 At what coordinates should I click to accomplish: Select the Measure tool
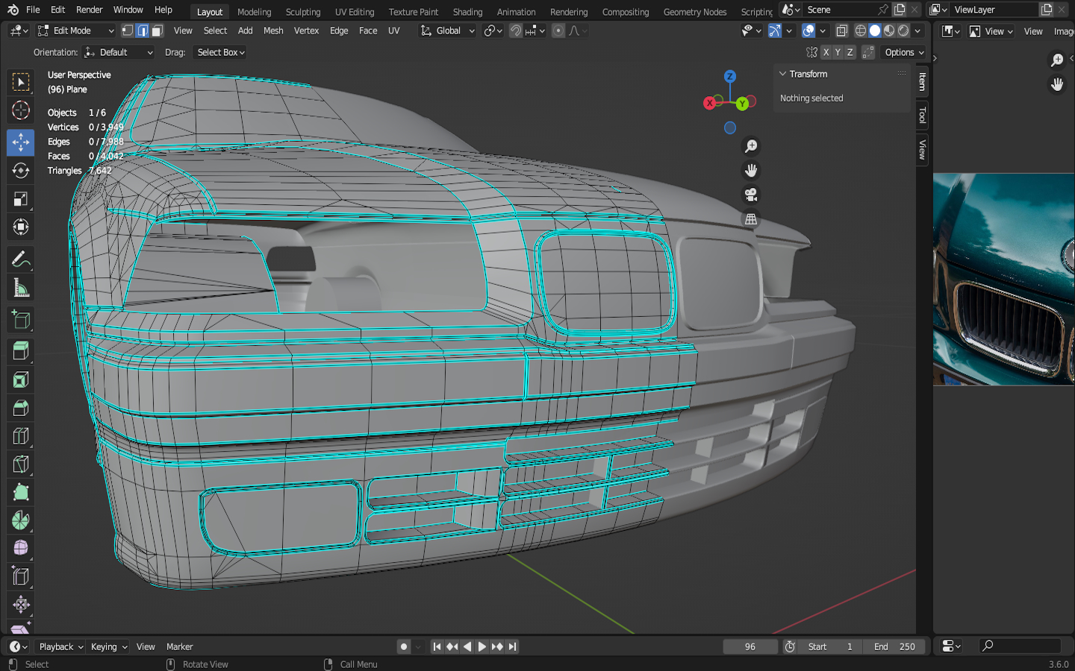click(x=21, y=288)
